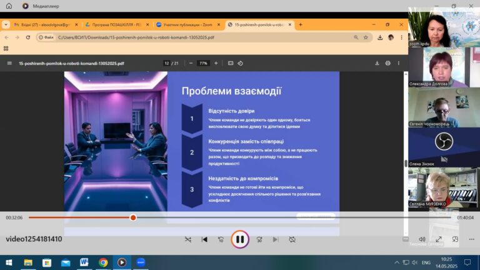Toggle repeat mode in media player
The height and width of the screenshot is (270, 480).
coord(292,239)
